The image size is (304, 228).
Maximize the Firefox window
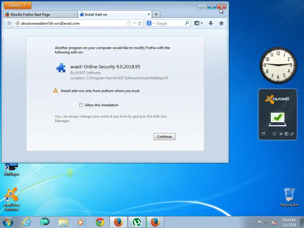[212, 7]
